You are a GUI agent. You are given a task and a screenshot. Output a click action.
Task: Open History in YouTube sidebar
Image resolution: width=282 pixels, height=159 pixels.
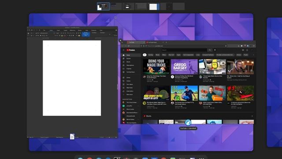click(x=131, y=81)
